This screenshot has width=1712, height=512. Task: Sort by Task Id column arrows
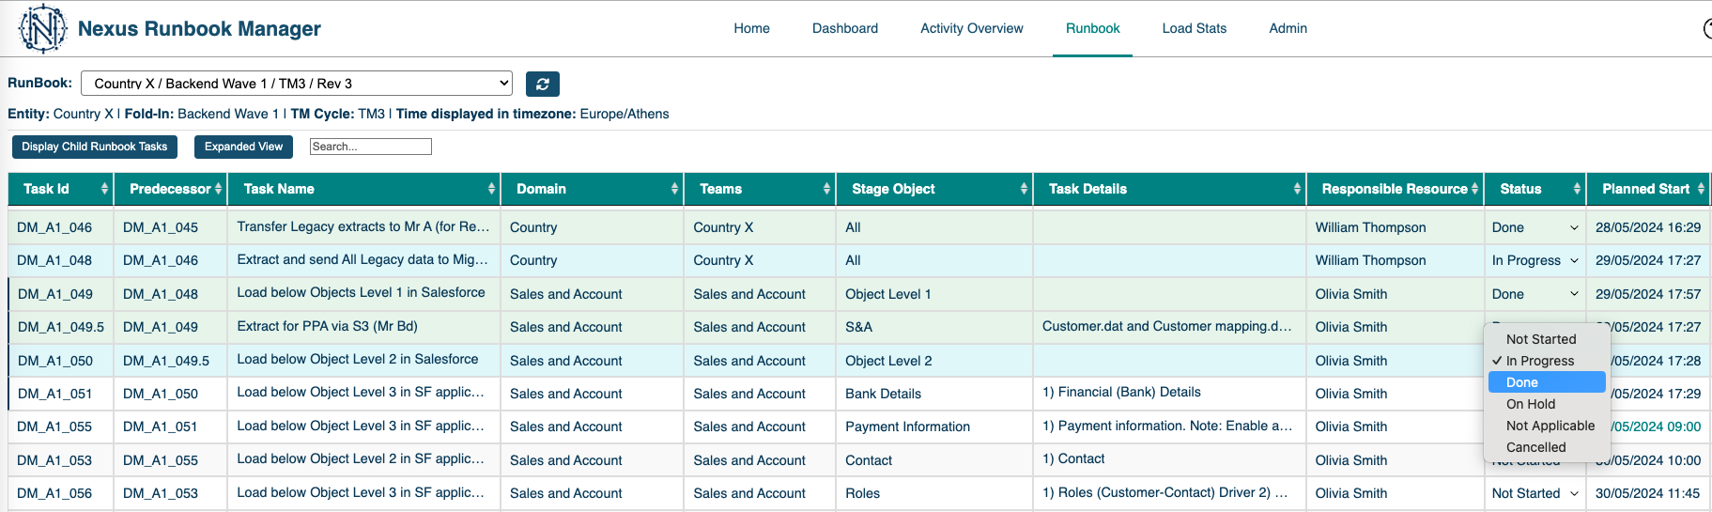coord(104,189)
